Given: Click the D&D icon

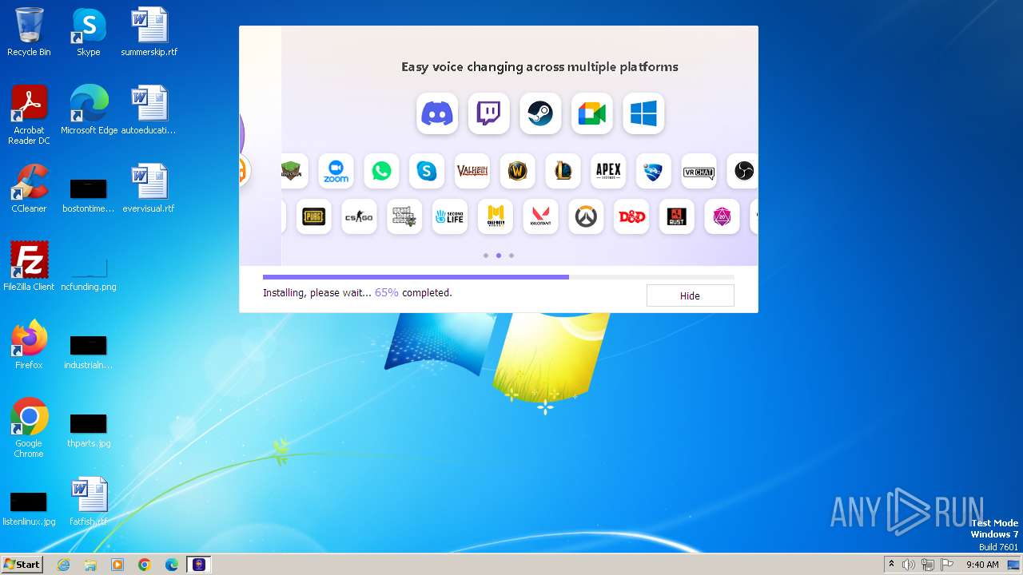Looking at the screenshot, I should point(631,216).
